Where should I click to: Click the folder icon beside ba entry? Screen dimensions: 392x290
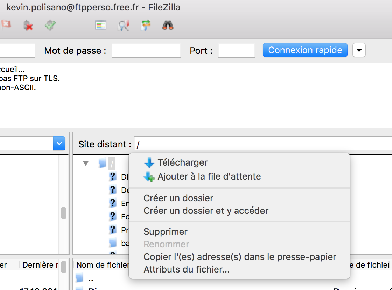click(113, 242)
